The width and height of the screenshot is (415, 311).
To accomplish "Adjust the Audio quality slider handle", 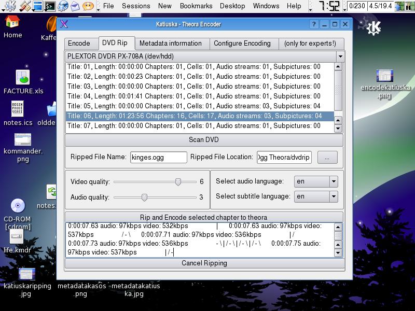I will (144, 197).
